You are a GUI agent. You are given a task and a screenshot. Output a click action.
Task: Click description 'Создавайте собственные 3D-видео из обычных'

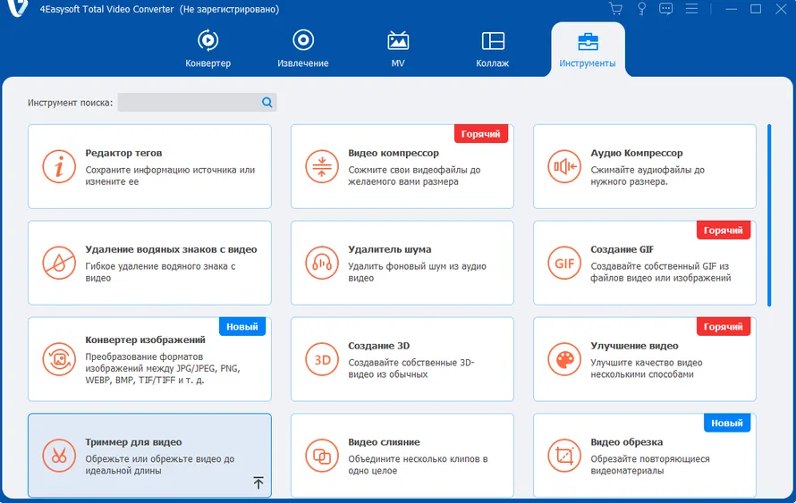pos(411,368)
